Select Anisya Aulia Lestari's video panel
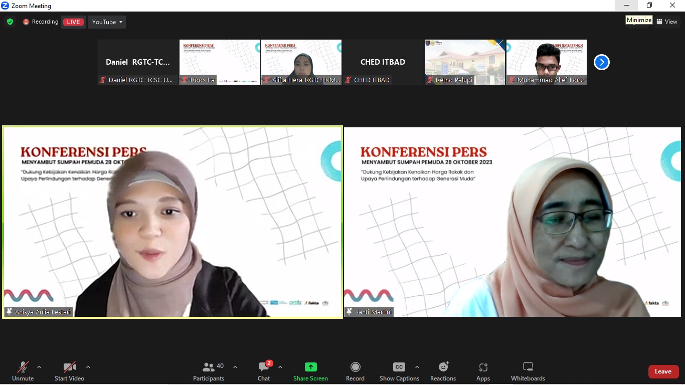Screen dimensions: 685x385 [173, 222]
